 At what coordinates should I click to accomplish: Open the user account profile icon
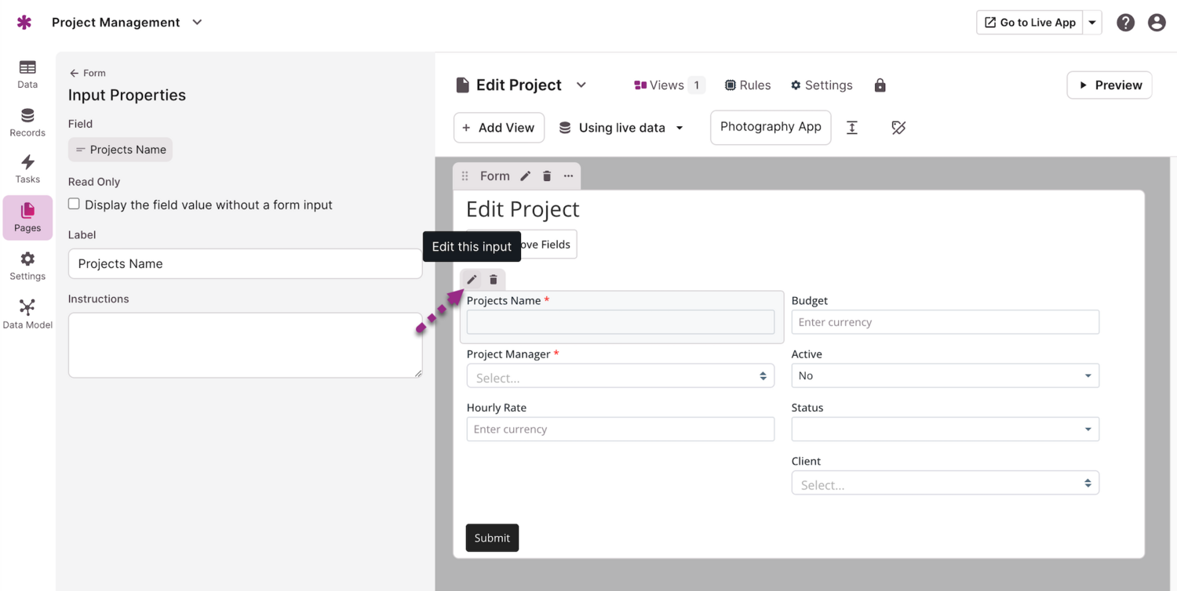click(x=1157, y=23)
